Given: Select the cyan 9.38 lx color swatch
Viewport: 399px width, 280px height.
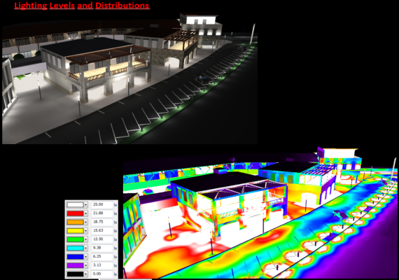Looking at the screenshot, I should point(75,248).
